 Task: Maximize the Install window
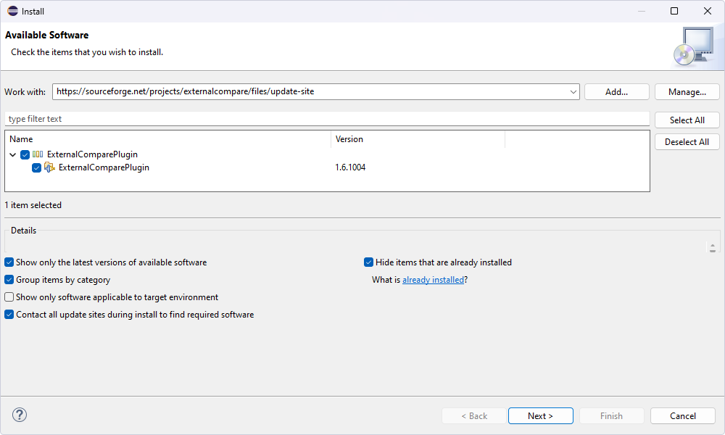point(674,11)
